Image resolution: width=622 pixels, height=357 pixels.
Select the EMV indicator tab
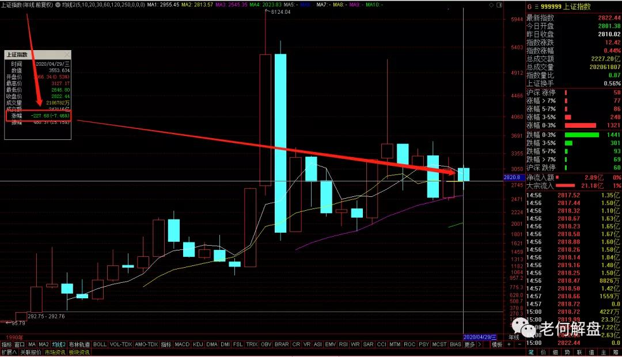coord(331,344)
